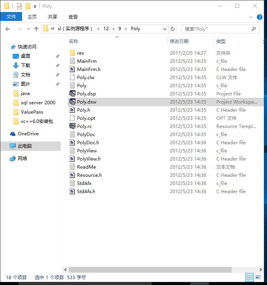Click the Poly.opt file icon

point(72,118)
